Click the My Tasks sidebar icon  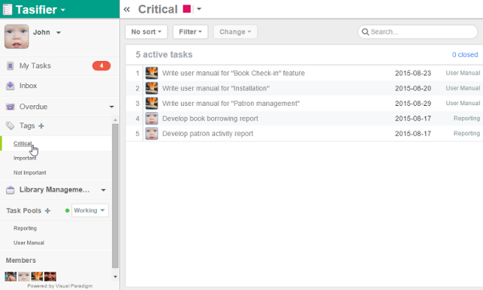pos(11,66)
